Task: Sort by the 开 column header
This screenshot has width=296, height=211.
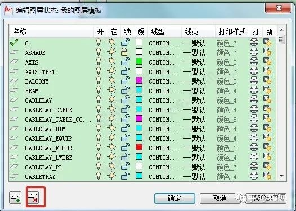Action: pyautogui.click(x=100, y=31)
